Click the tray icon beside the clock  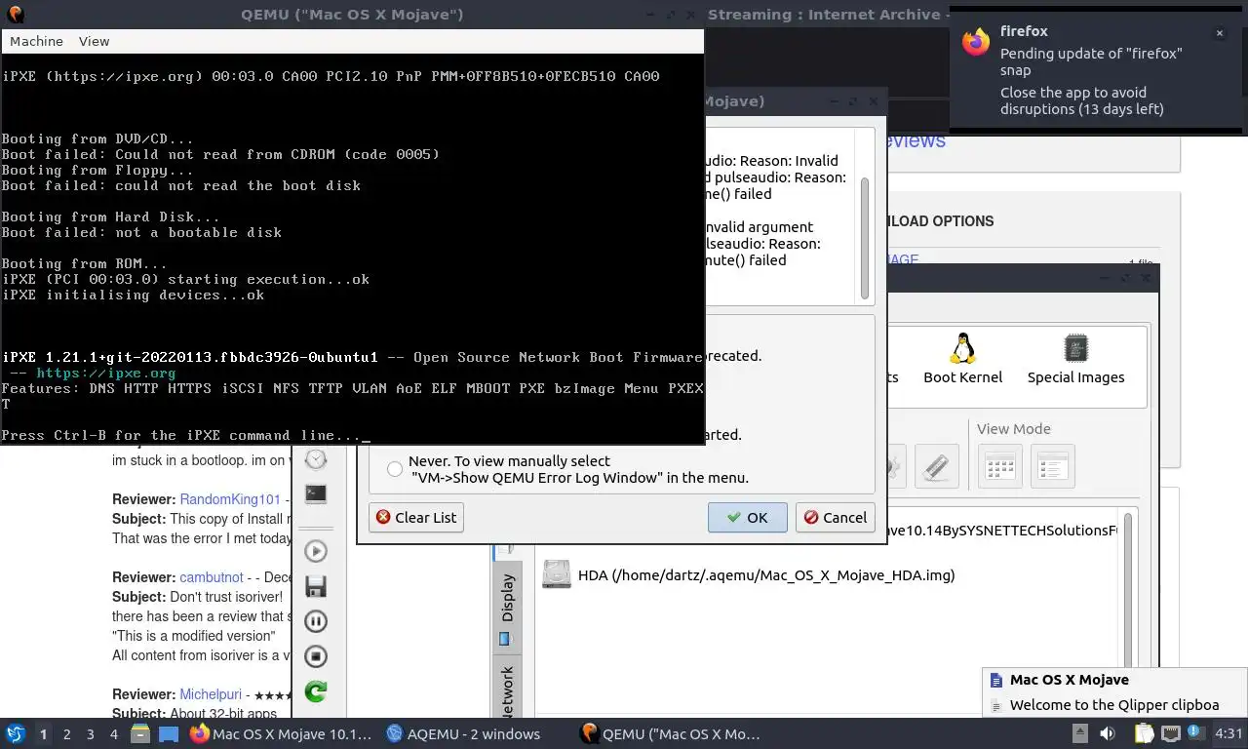click(1196, 733)
